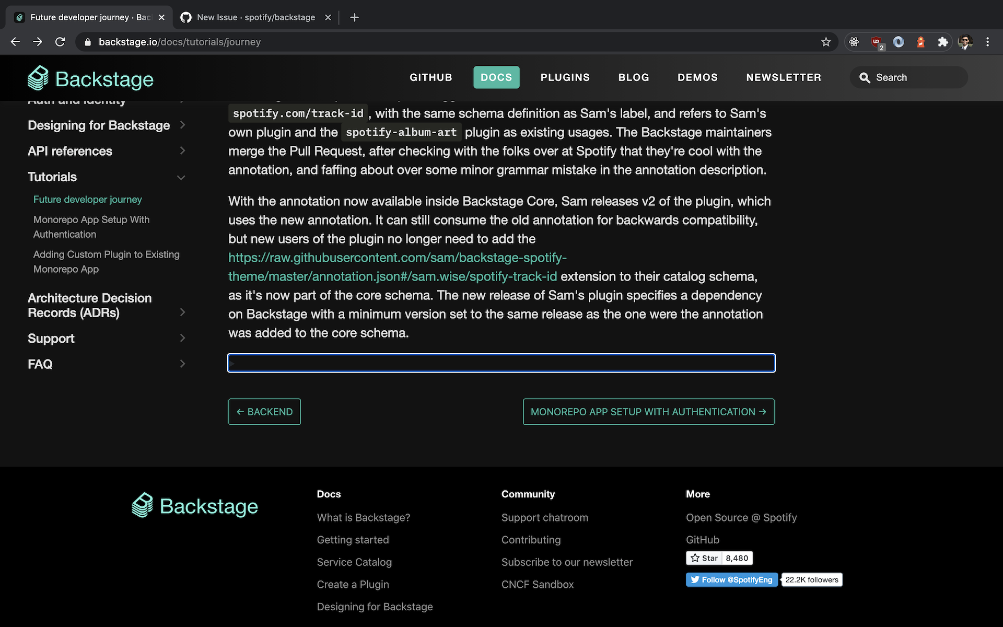1003x627 pixels.
Task: Click the Backstage logo in the header
Action: tap(90, 78)
